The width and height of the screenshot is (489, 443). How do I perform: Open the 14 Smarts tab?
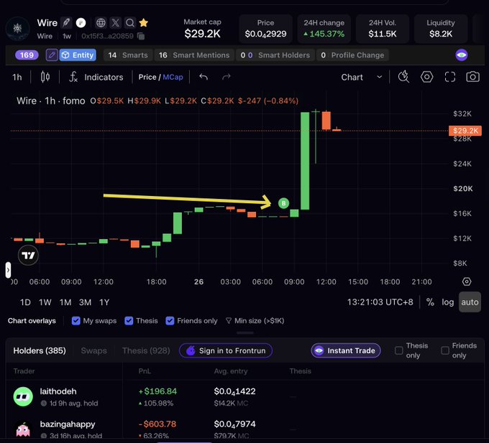[x=128, y=55]
